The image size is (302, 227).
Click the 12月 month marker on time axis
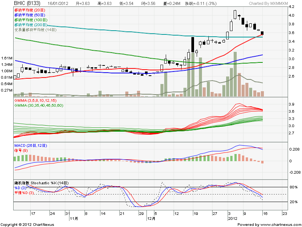151,219
